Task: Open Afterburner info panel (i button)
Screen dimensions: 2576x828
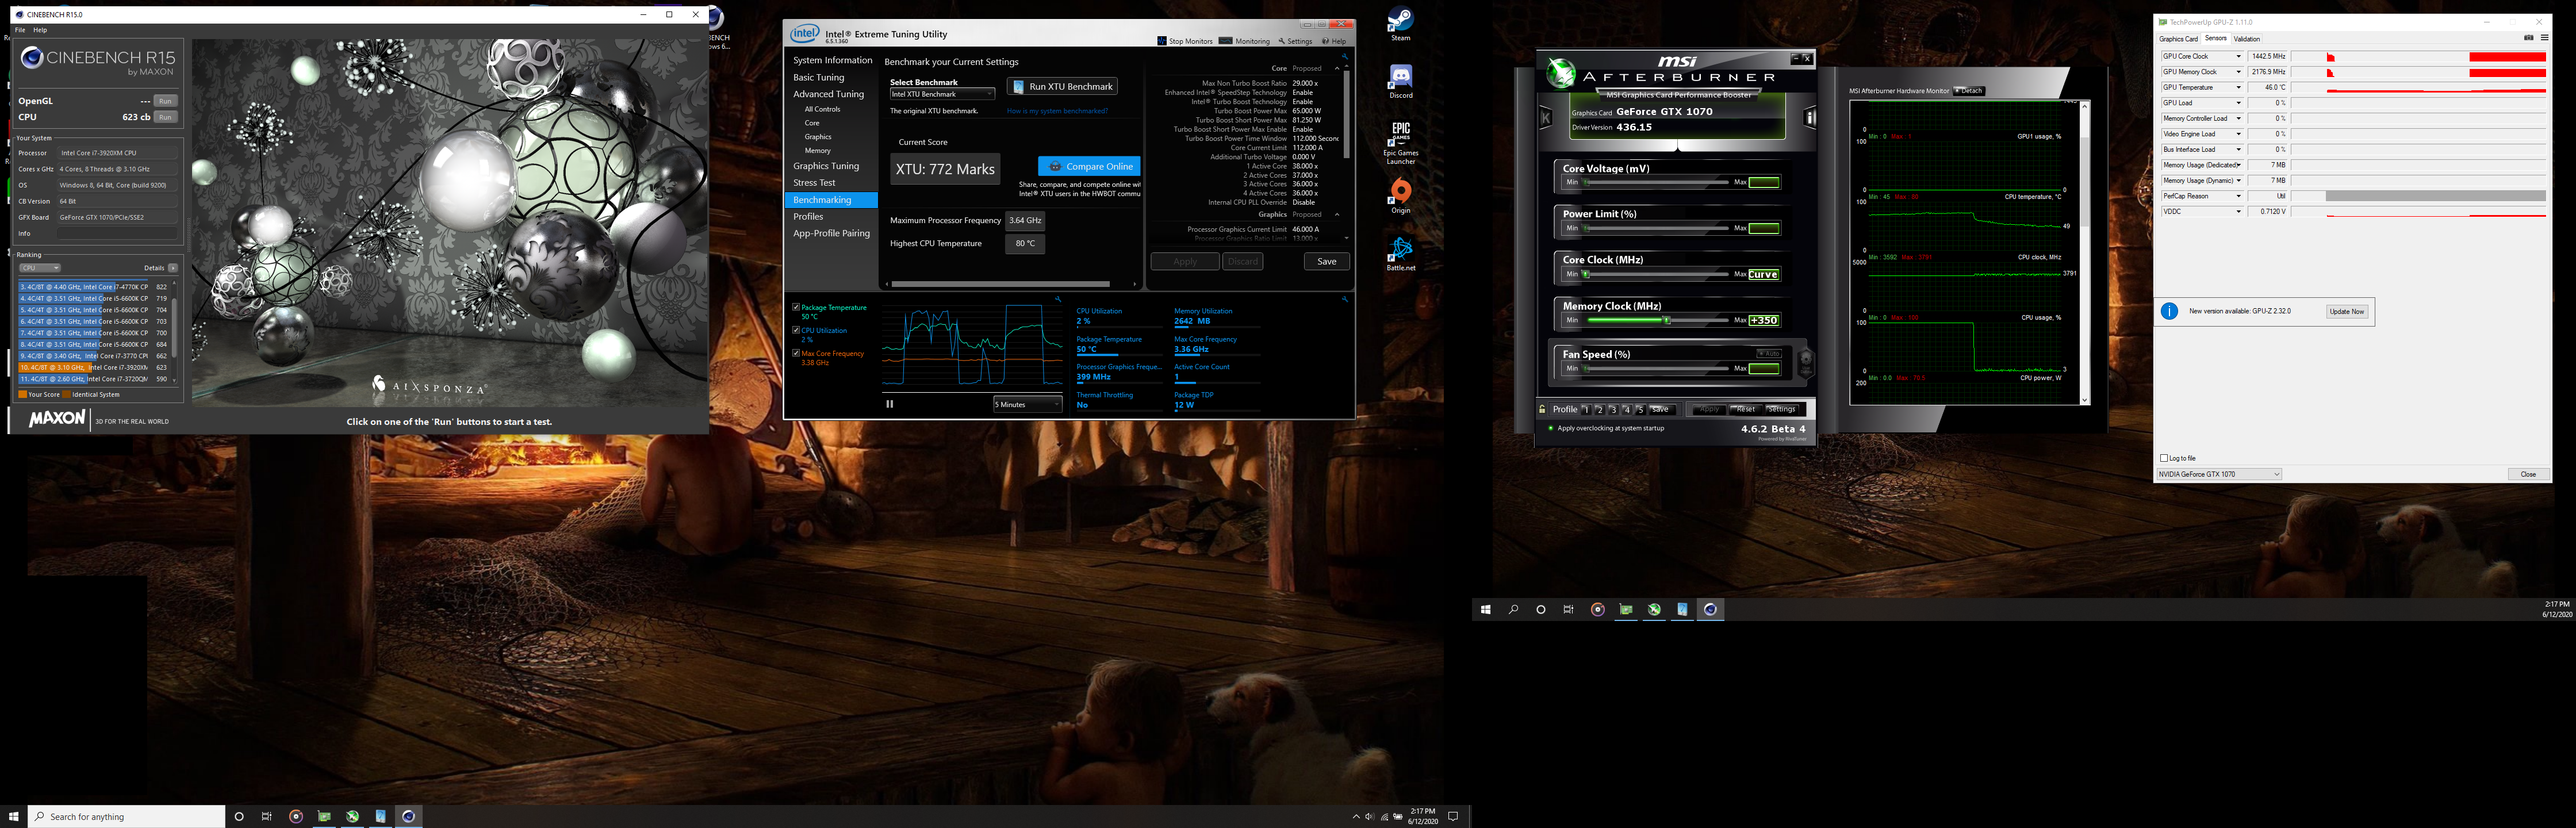Action: click(1809, 118)
